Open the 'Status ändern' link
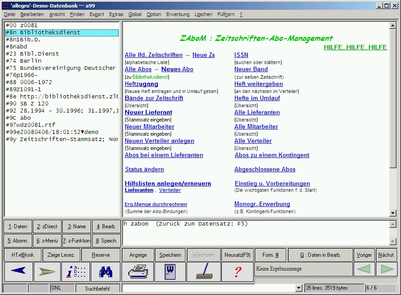The width and height of the screenshot is (401, 295). (144, 170)
